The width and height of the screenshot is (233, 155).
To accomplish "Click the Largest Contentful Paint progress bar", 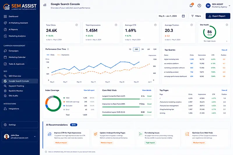I will pyautogui.click(x=127, y=99).
